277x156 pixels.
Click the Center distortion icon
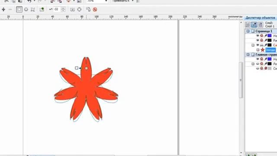[72, 10]
